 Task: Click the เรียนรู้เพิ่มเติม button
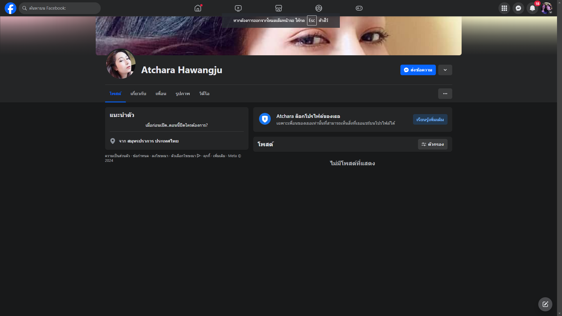pos(430,119)
